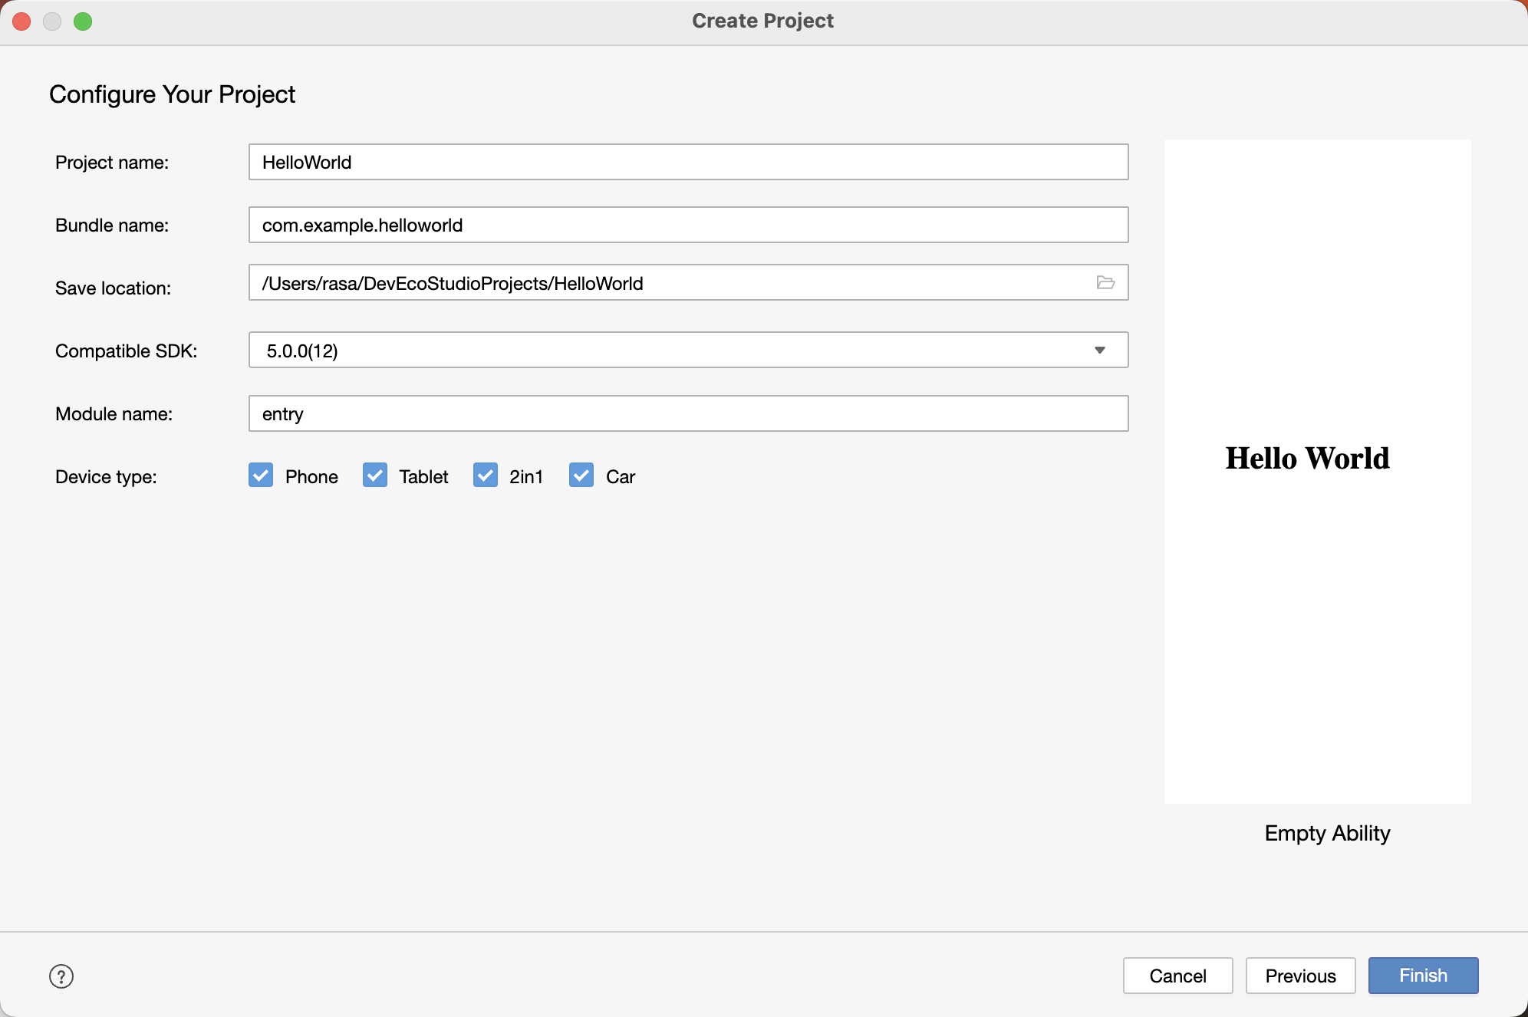Expand the Compatible SDK dropdown arrow
The width and height of the screenshot is (1528, 1017).
(x=1100, y=351)
